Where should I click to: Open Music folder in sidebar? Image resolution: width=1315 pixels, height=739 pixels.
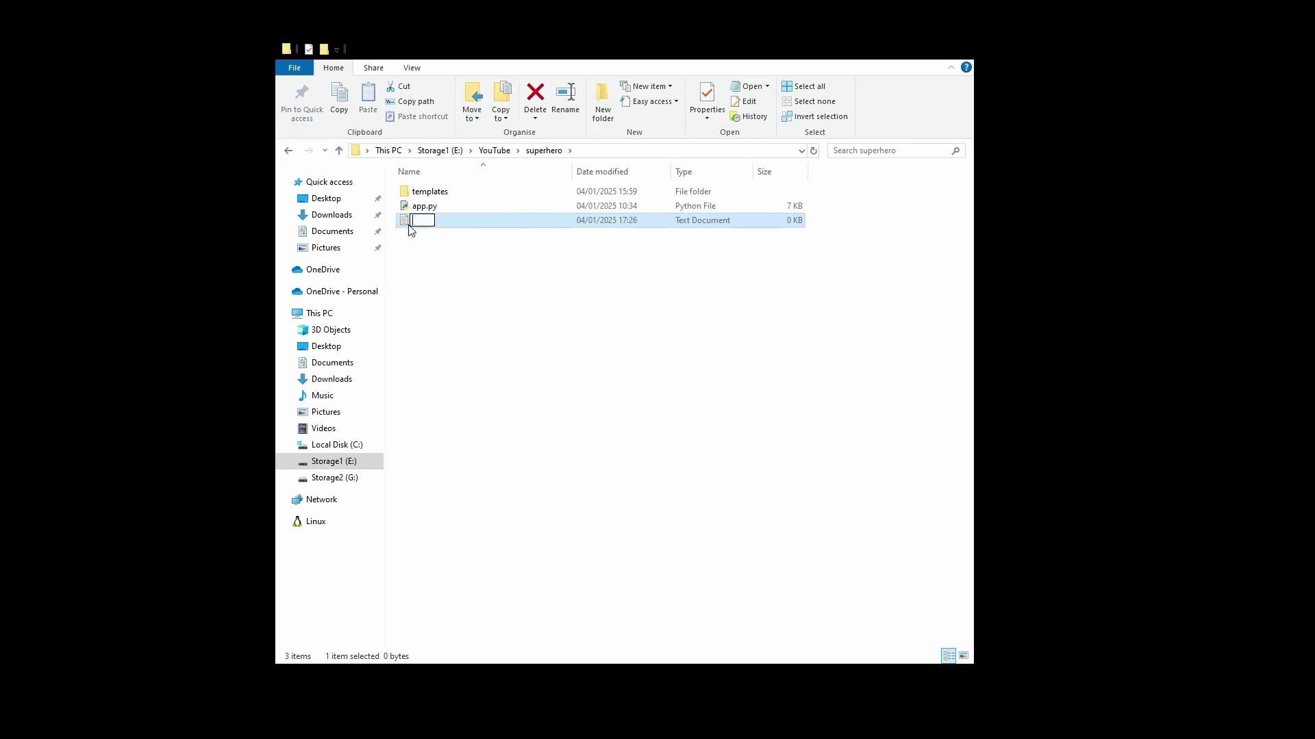[x=322, y=396]
